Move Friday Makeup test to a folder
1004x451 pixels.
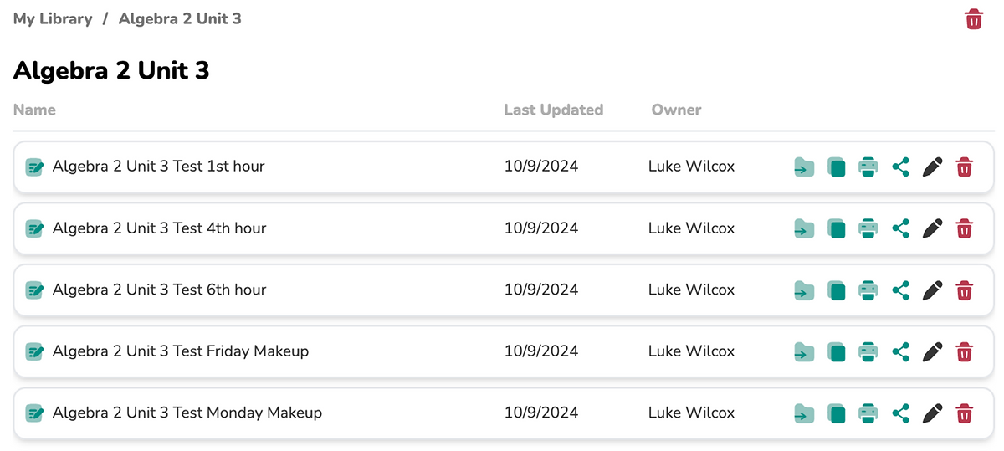[804, 351]
